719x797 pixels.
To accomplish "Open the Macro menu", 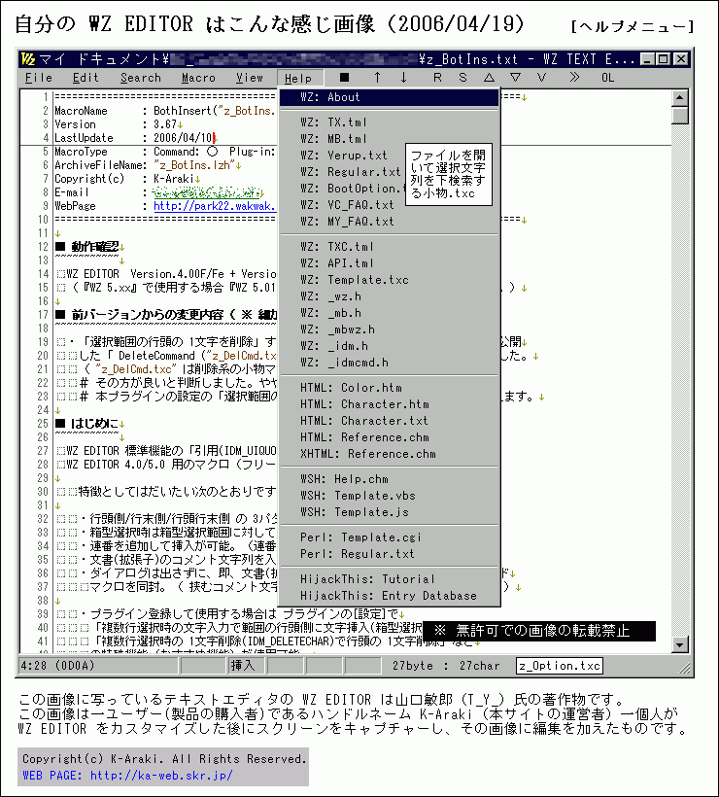I will pyautogui.click(x=198, y=78).
